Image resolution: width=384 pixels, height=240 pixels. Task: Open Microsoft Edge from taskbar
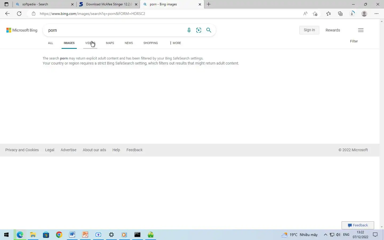20,235
